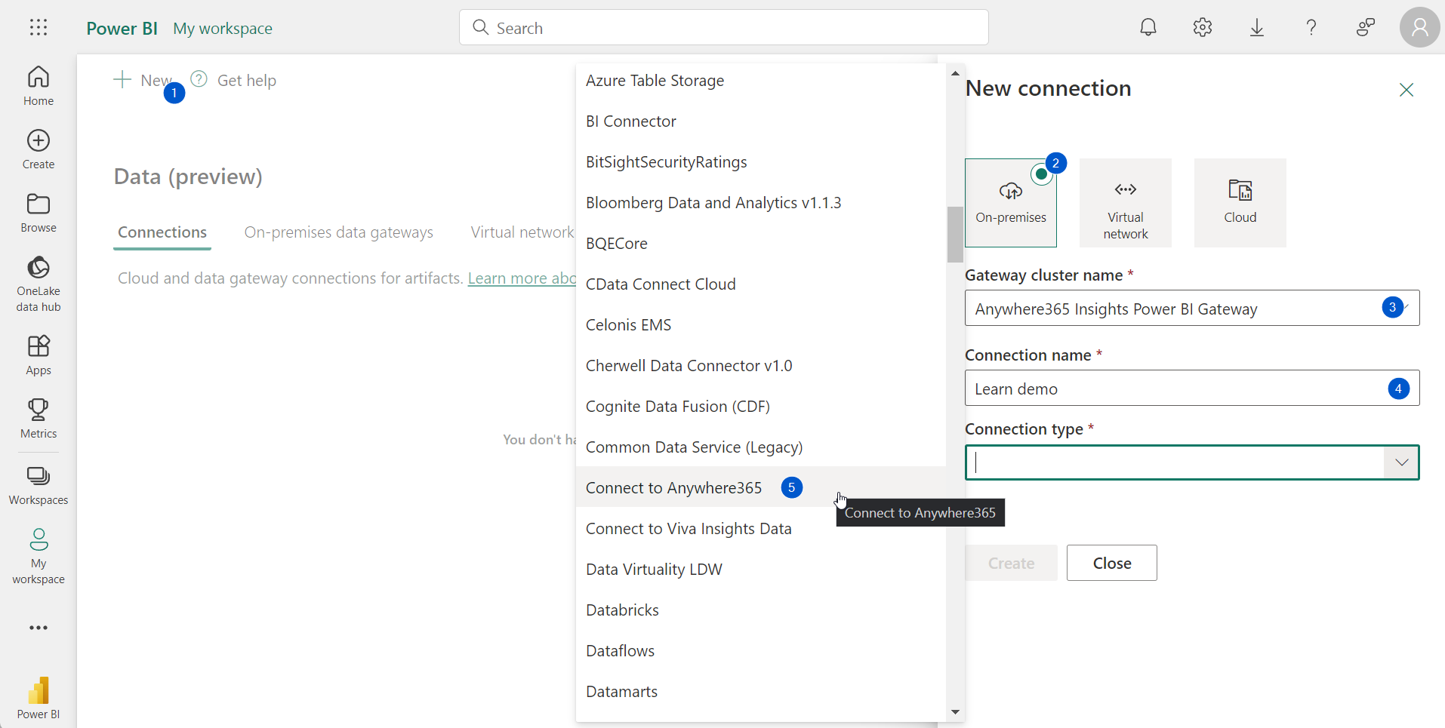Click the dropdown list scrollbar thumb
1445x728 pixels.
(955, 235)
